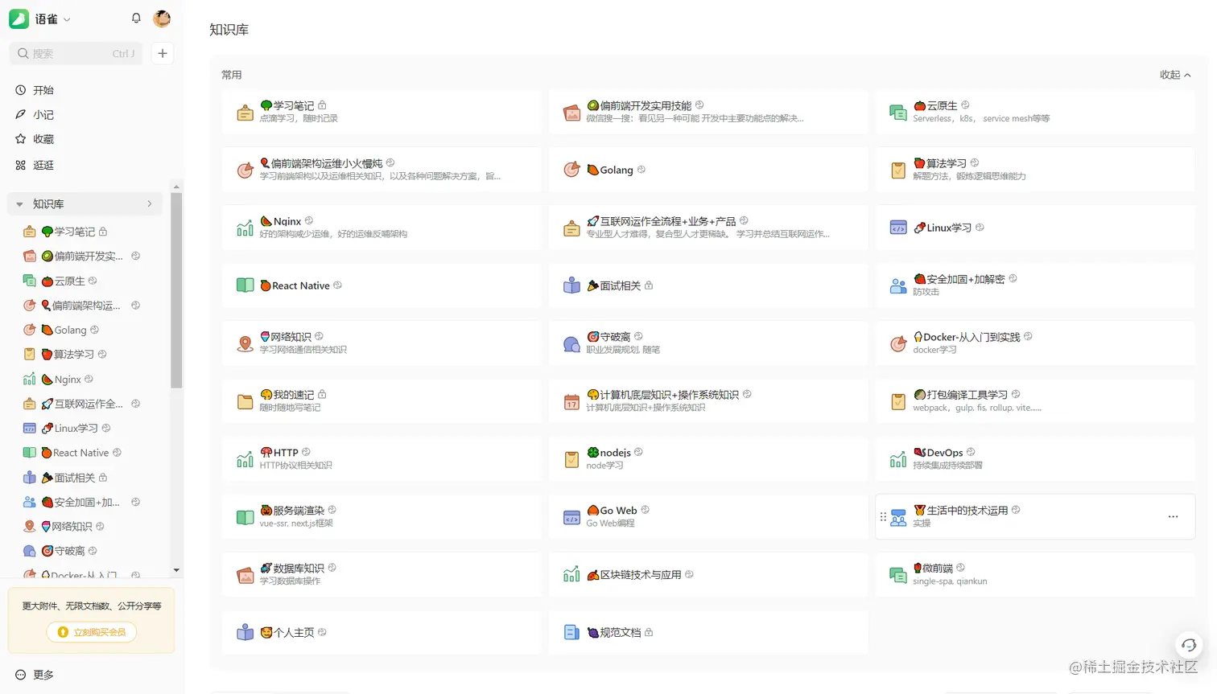Open the 知识库 section right chevron
1217x694 pixels.
(150, 204)
